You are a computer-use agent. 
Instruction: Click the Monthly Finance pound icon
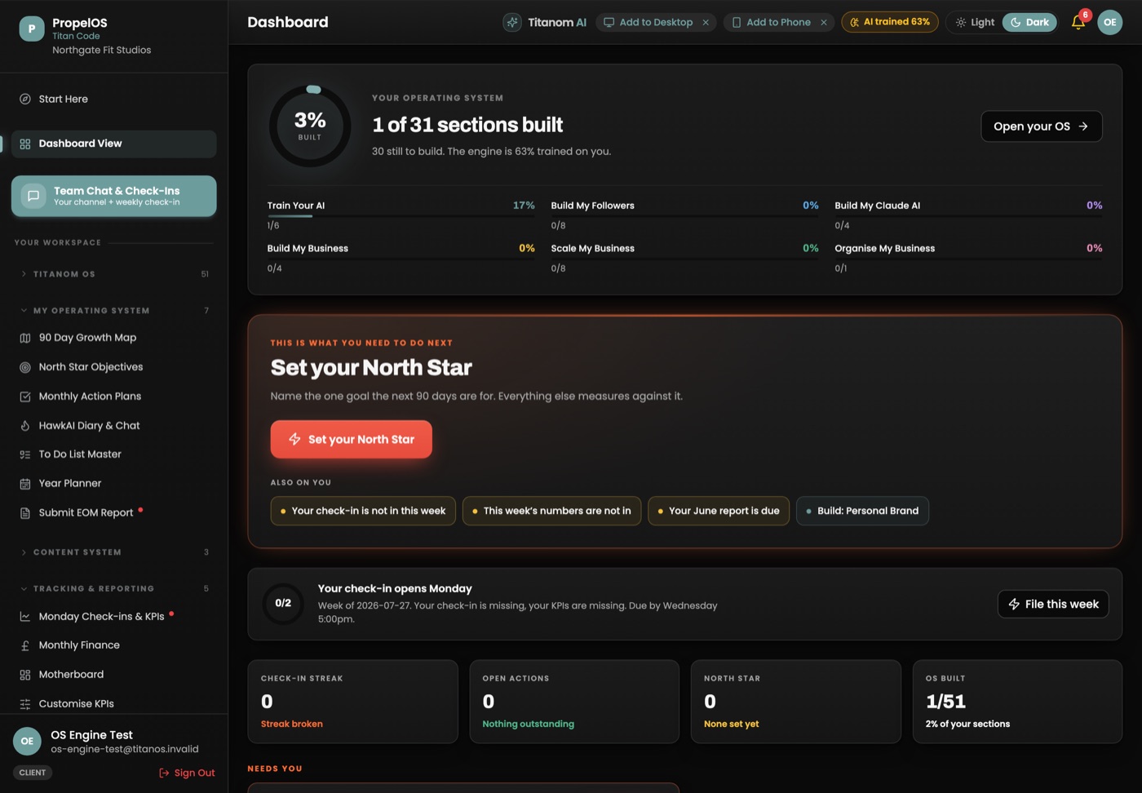(25, 645)
